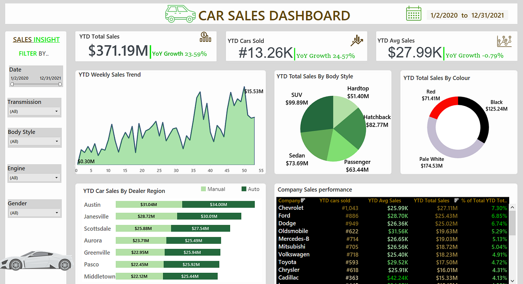The width and height of the screenshot is (523, 284).
Task: Select Oldsmobile in company table
Action: coord(293,231)
